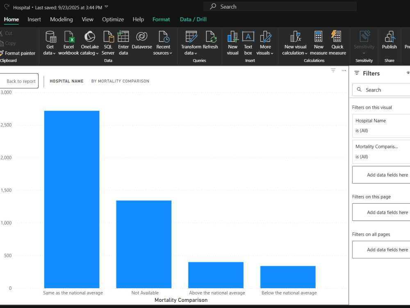This screenshot has height=308, width=410.
Task: Expand the Mortality Comparison filter card
Action: pyautogui.click(x=381, y=152)
